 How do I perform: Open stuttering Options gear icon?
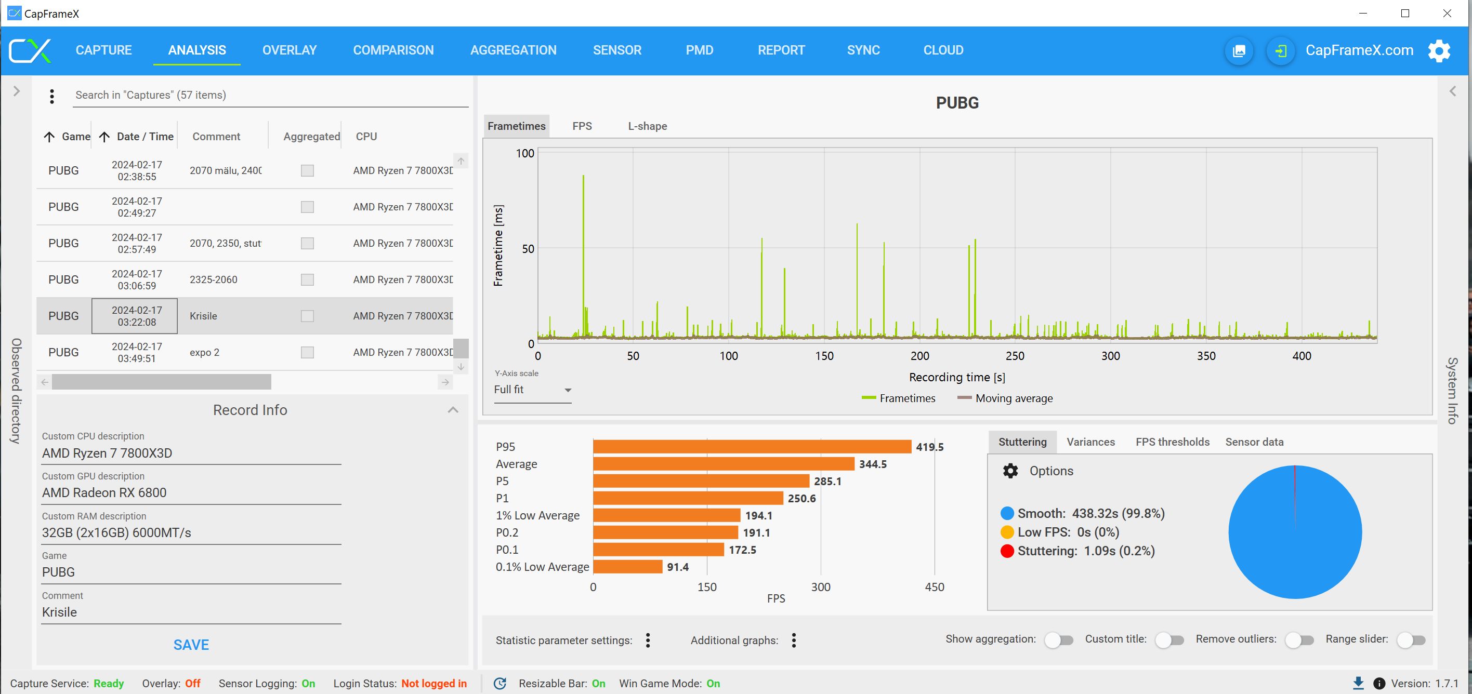coord(1010,471)
